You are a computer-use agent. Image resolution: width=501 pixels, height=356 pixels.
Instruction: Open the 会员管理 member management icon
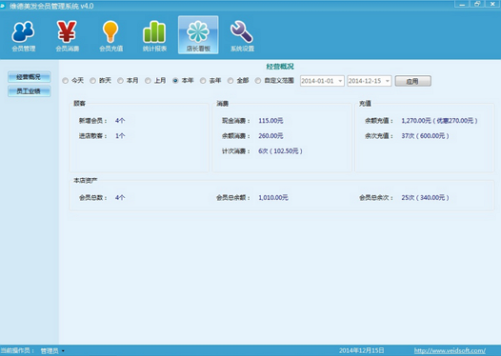(x=23, y=36)
